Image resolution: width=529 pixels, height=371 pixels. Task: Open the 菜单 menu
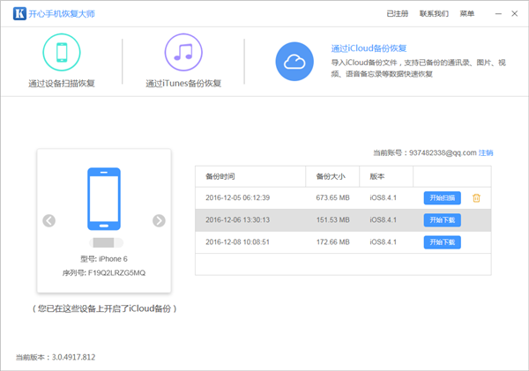(x=467, y=13)
